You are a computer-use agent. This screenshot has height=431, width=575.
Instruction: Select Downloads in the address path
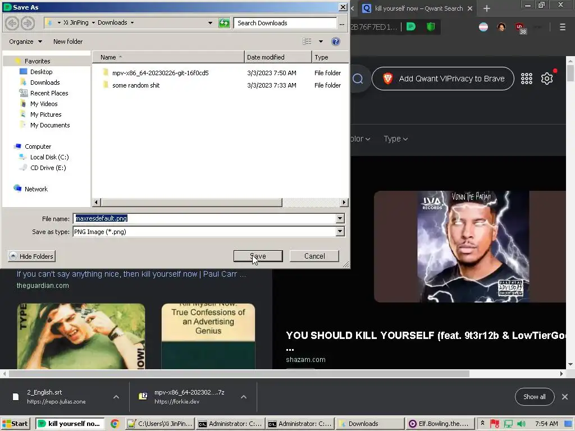[112, 22]
